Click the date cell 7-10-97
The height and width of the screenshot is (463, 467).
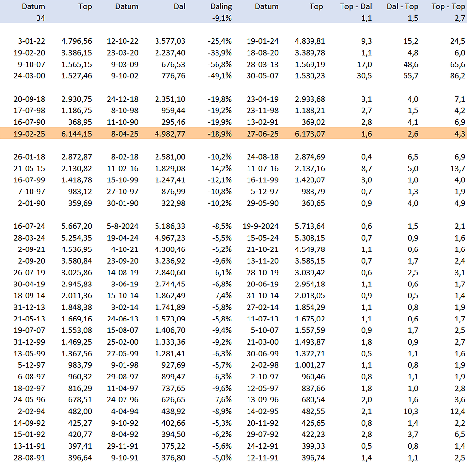click(x=31, y=192)
